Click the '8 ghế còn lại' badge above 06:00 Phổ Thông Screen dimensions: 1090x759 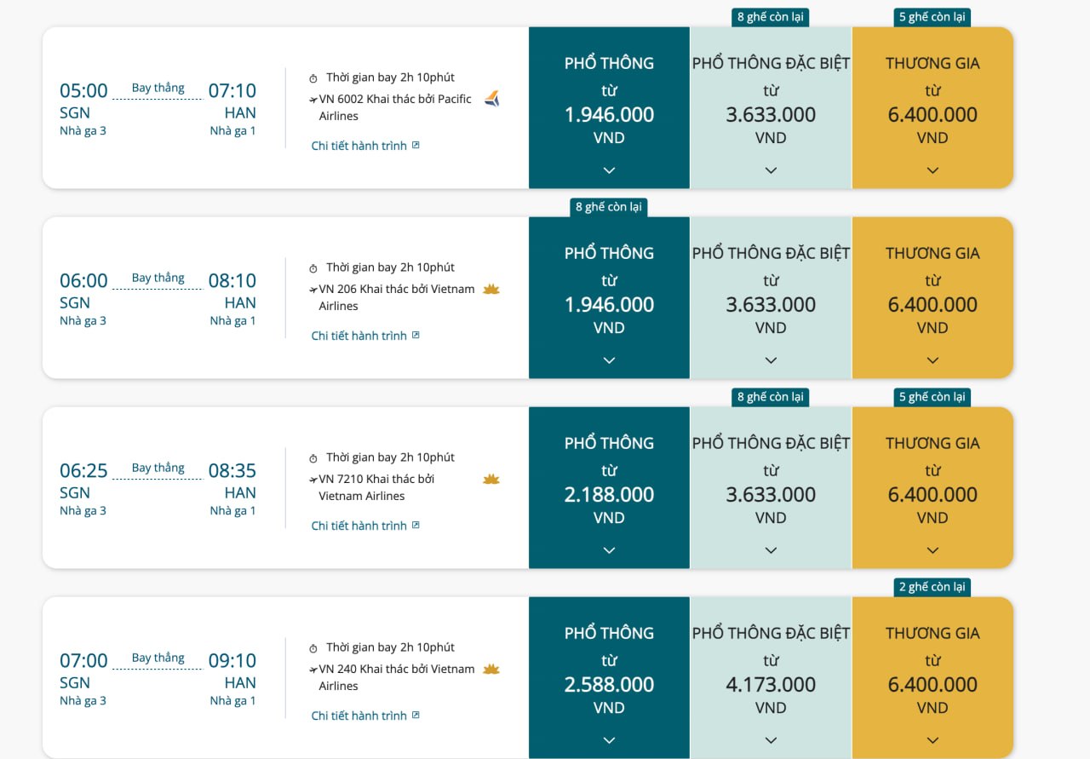(609, 207)
